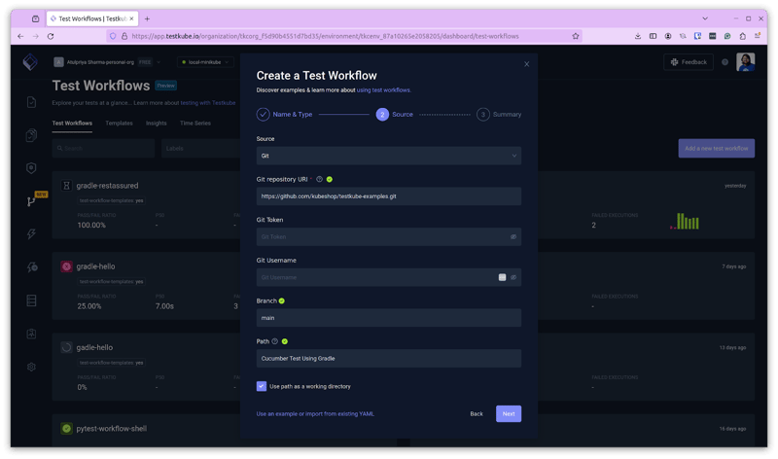Screen dimensions: 778x459
Task: Click the passed status icon of pytest-workflow-shell
Action: coord(66,429)
